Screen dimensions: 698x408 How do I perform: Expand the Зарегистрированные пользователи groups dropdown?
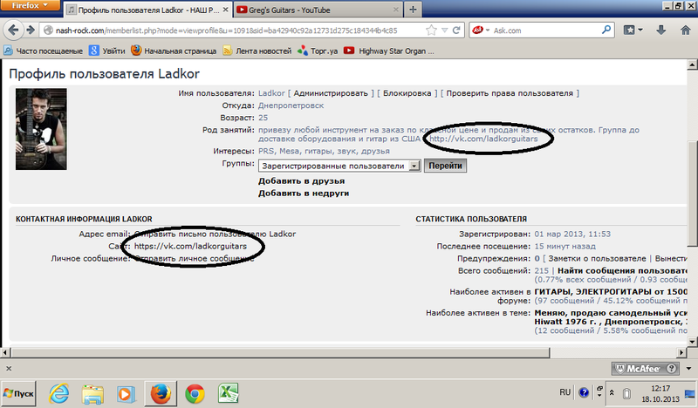point(414,166)
